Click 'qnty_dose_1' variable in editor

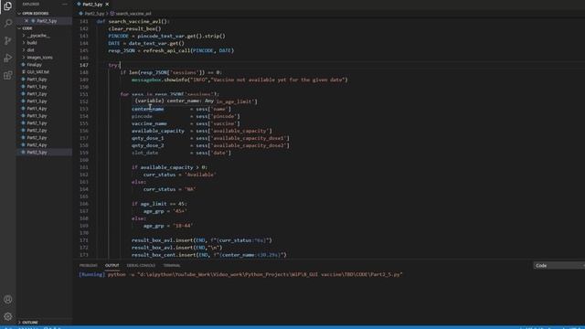coord(147,138)
